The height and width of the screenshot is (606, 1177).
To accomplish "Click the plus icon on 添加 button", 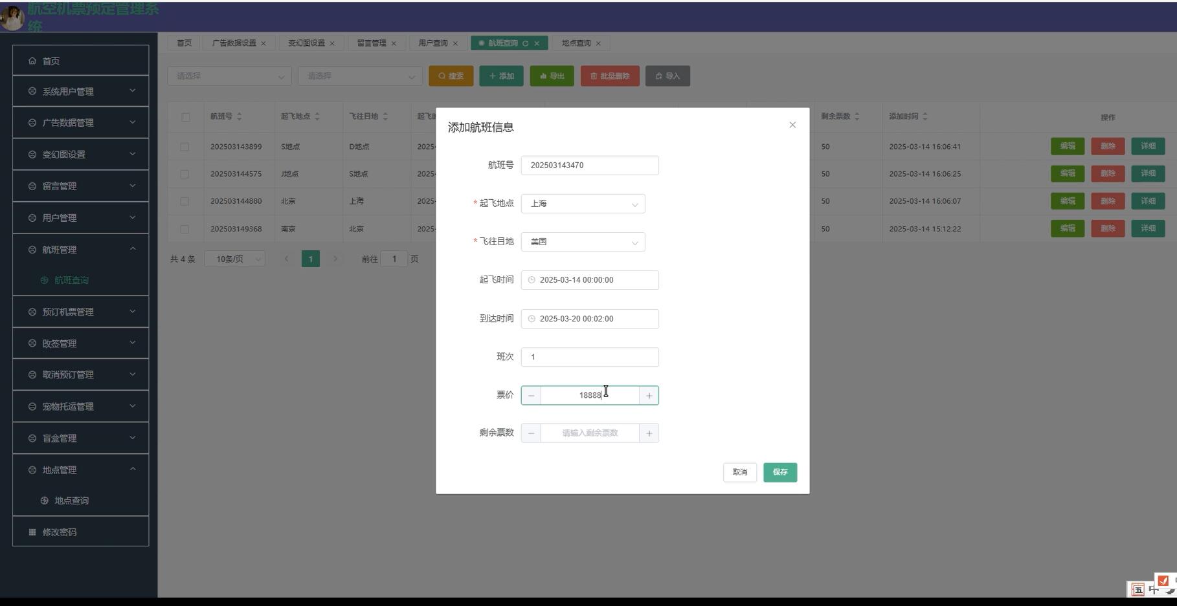I will click(x=491, y=76).
